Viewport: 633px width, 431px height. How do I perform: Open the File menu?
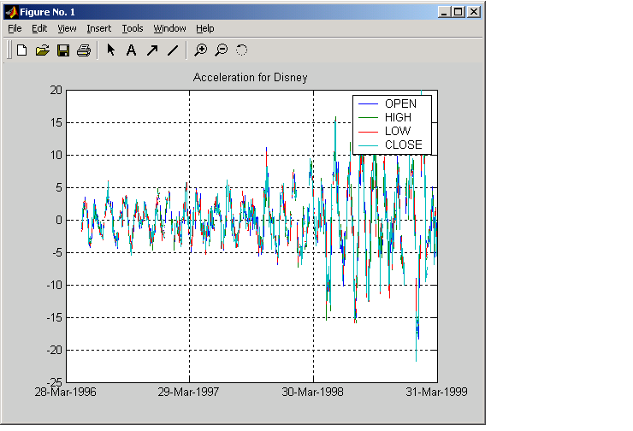coord(15,29)
